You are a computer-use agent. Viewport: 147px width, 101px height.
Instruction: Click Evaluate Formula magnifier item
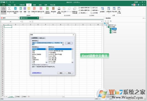(94, 13)
